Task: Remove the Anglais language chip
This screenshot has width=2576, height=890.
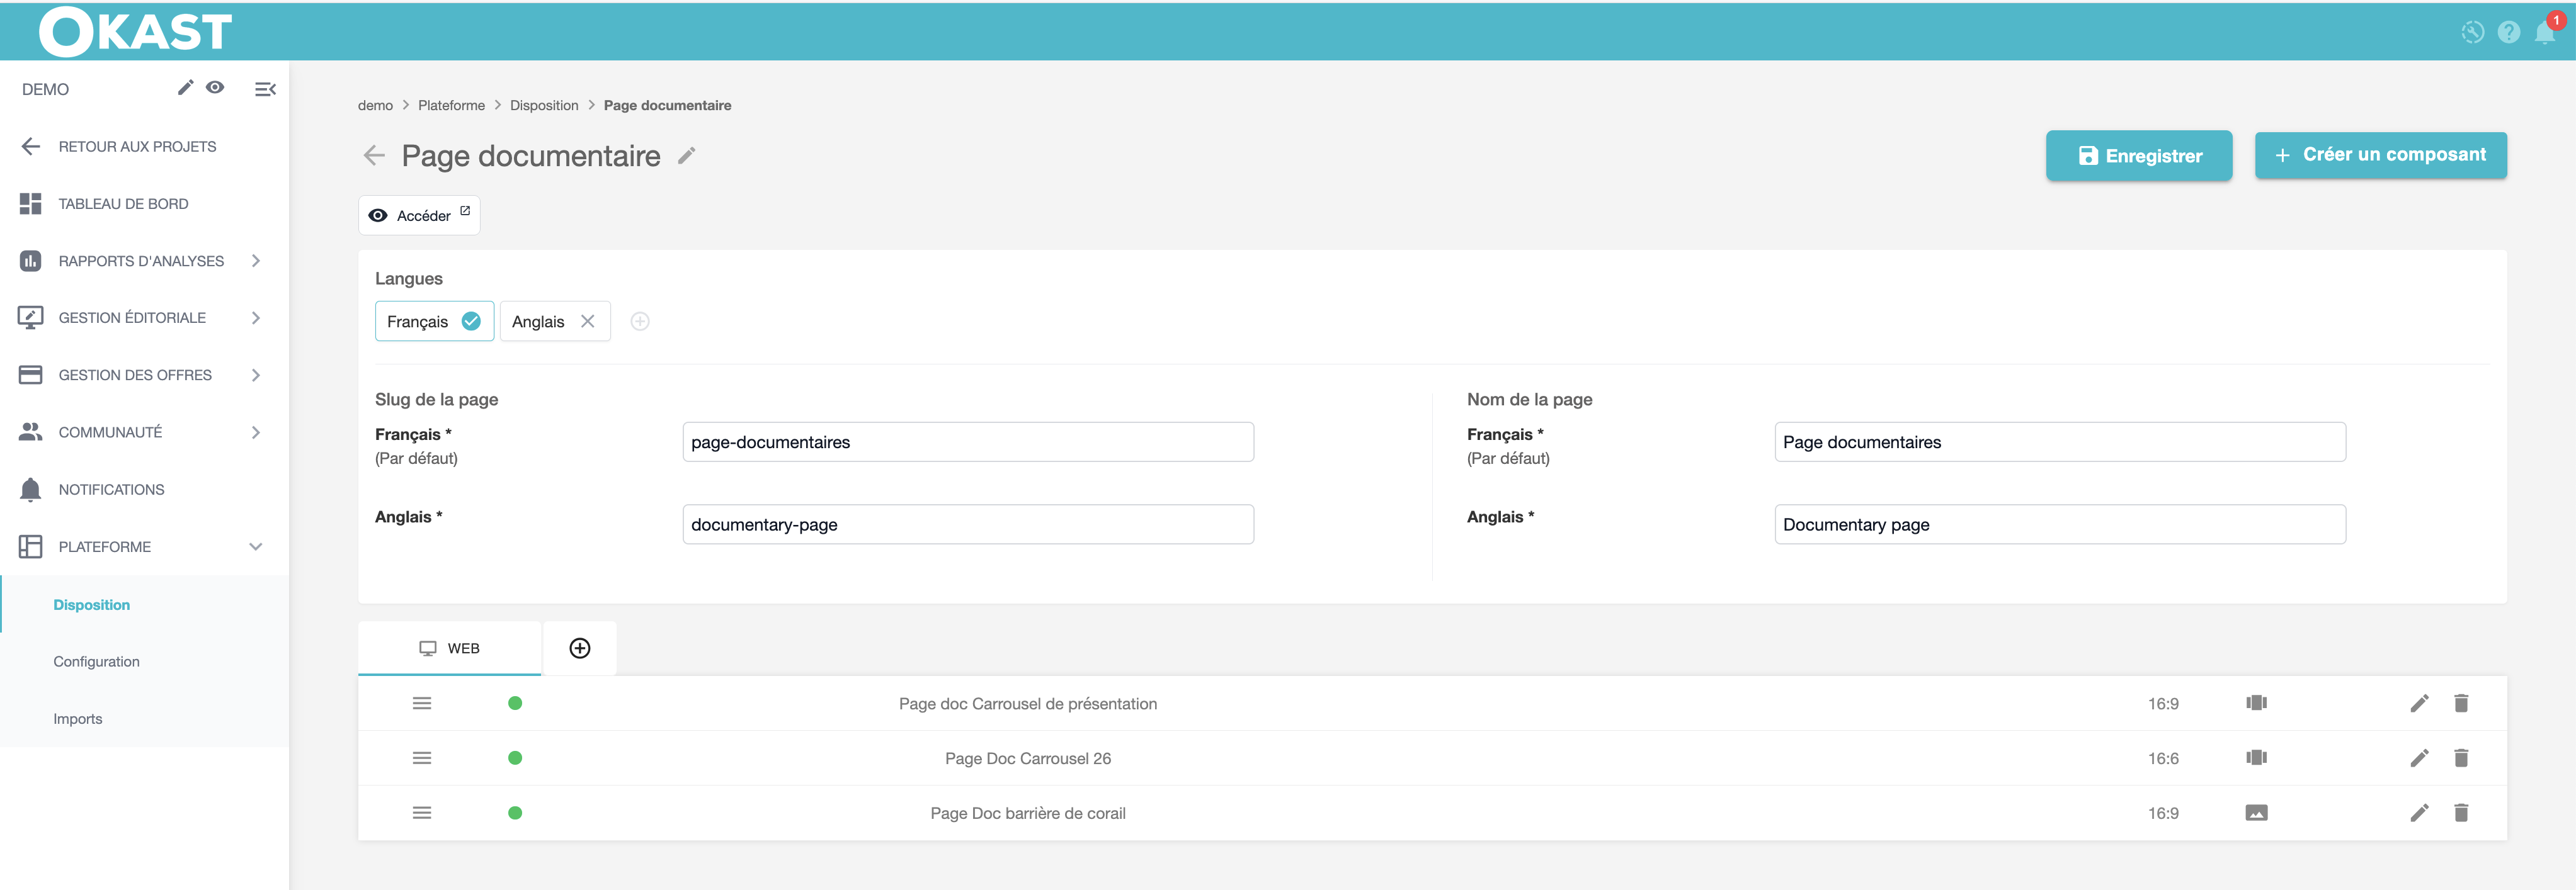Action: (x=588, y=322)
